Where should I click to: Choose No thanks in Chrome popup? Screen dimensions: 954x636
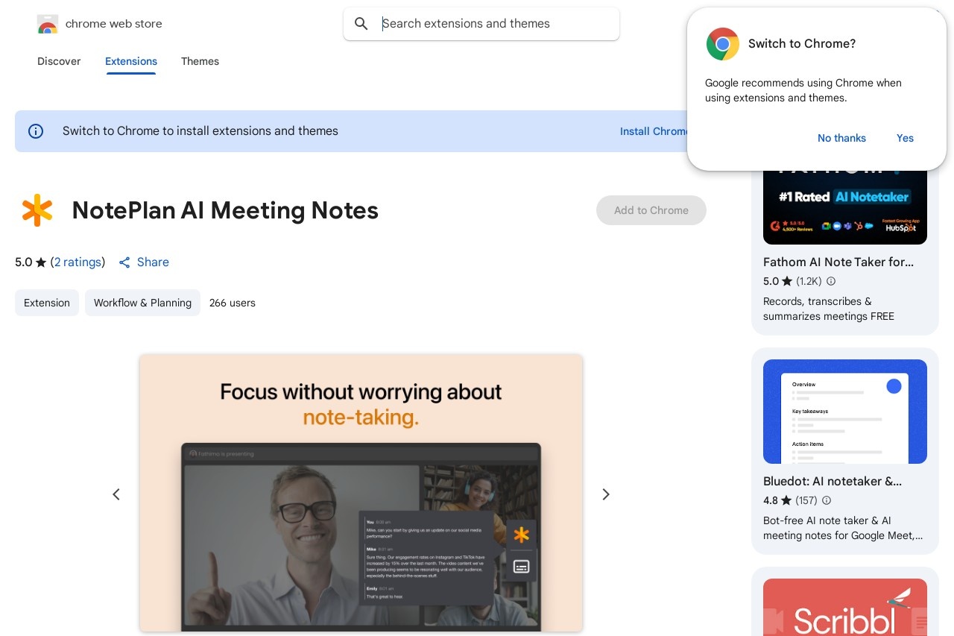[841, 138]
